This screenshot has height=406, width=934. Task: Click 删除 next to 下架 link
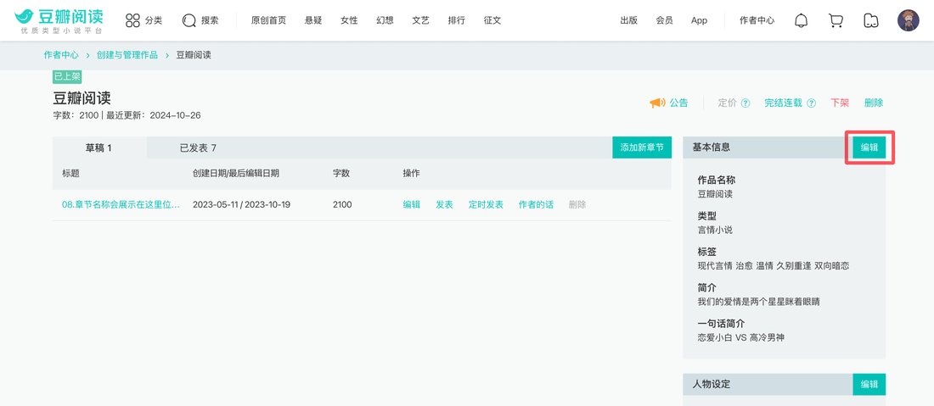[x=874, y=103]
